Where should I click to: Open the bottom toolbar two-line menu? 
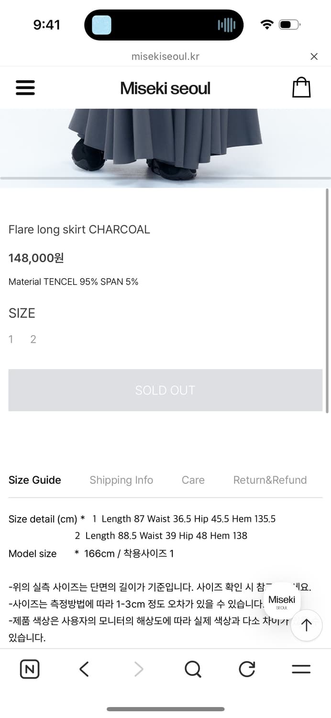point(301,669)
